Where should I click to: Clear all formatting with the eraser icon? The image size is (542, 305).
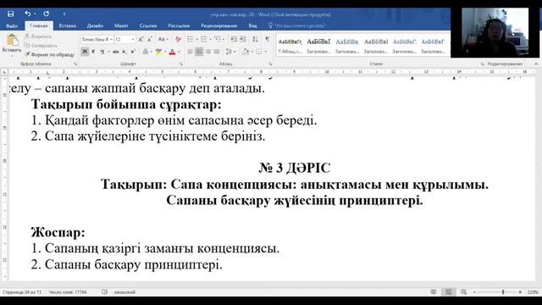178,40
